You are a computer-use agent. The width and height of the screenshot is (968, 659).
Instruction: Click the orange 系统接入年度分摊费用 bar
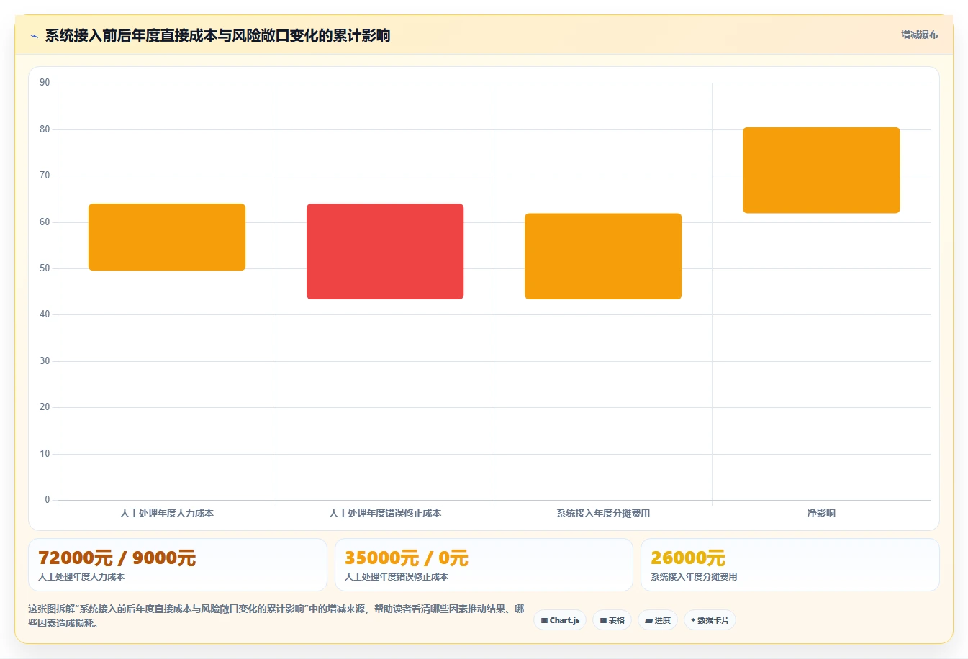click(x=603, y=256)
